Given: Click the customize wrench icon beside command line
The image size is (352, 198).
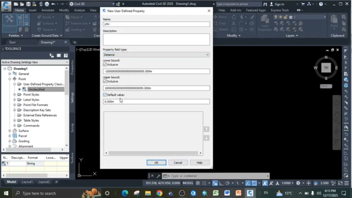Looking at the screenshot, I should tap(158, 176).
